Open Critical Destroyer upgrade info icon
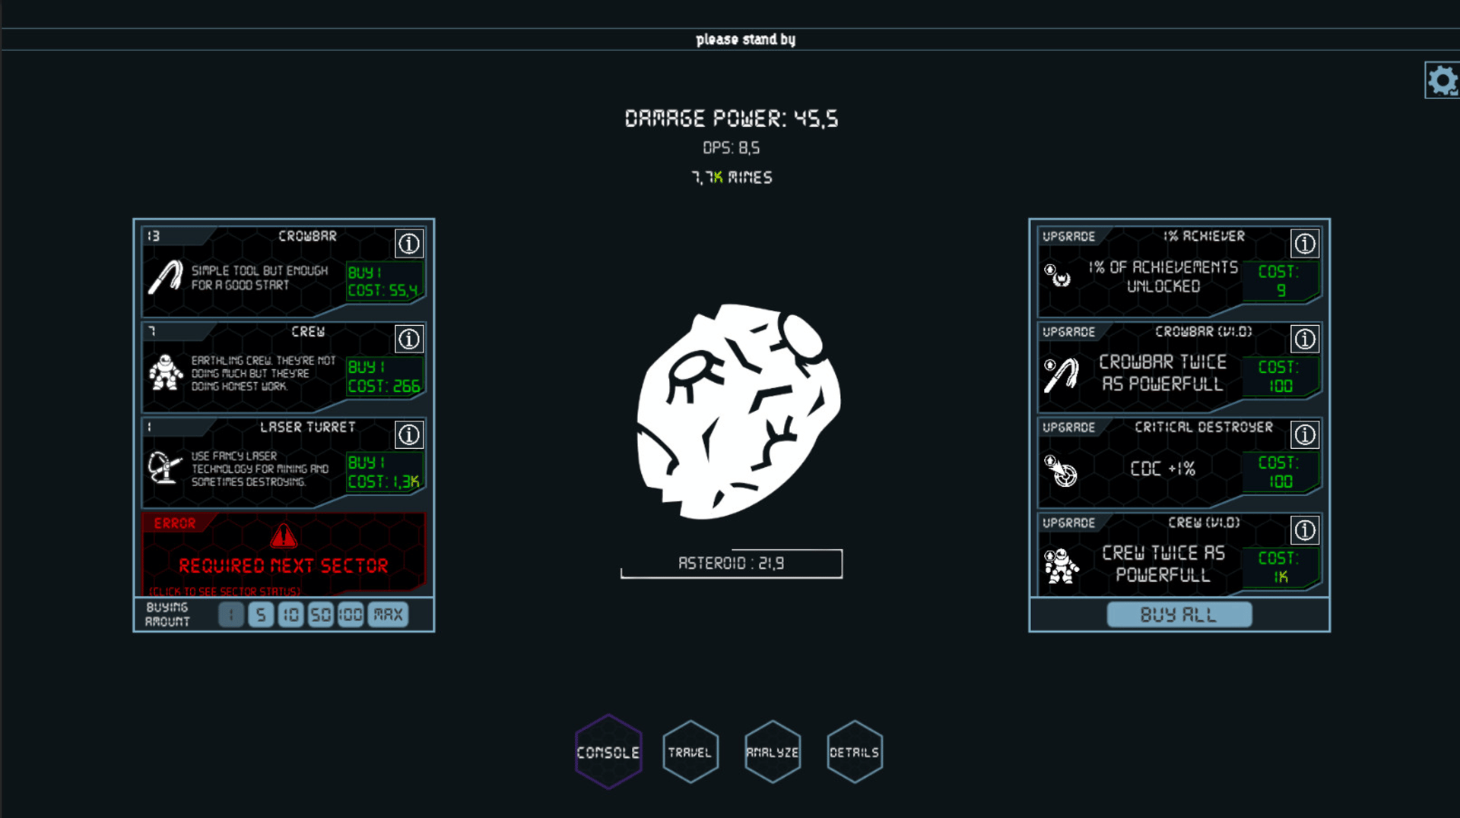The width and height of the screenshot is (1460, 818). coord(1305,434)
